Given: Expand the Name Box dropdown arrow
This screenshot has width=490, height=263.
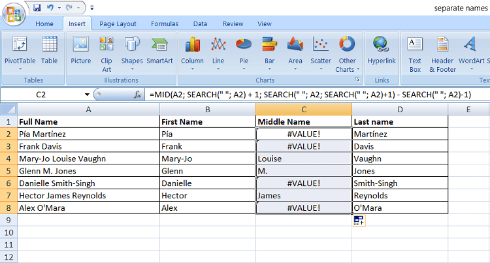Looking at the screenshot, I should pyautogui.click(x=87, y=95).
